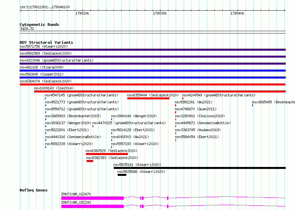Screen dimensions: 295x210
Task: Click nsv4470325 (gnomADStructuralVariants) label
Action: pos(129,123)
